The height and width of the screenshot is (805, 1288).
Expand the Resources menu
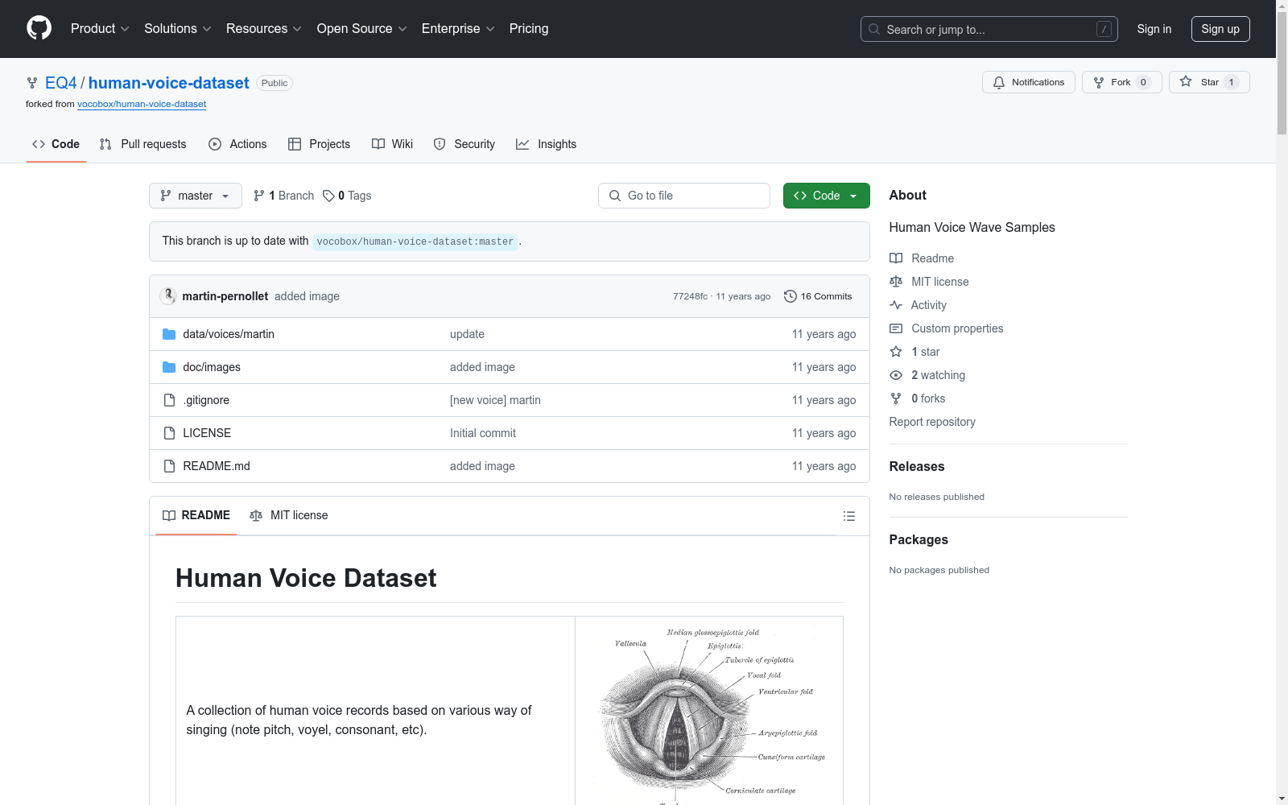264,29
